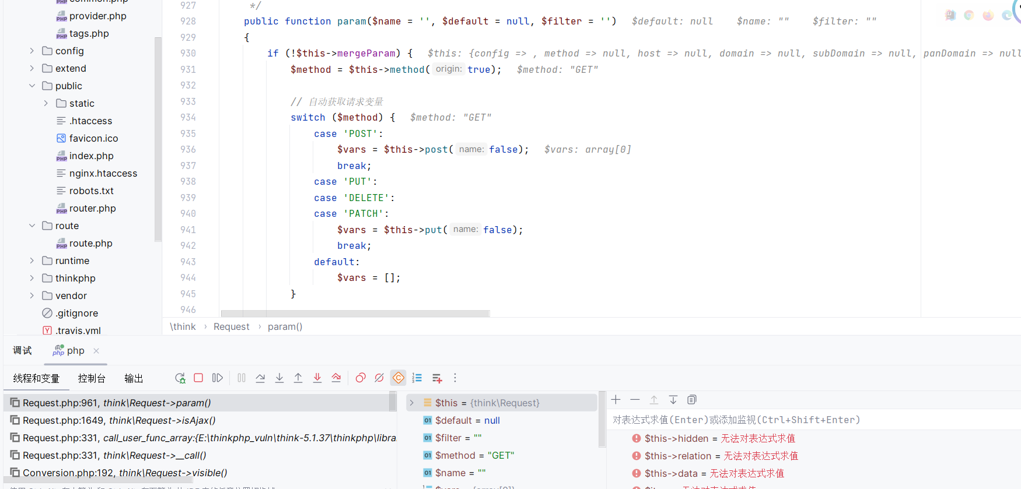Expand the vendor folder
Screen dimensions: 1021x489
pyautogui.click(x=32, y=295)
